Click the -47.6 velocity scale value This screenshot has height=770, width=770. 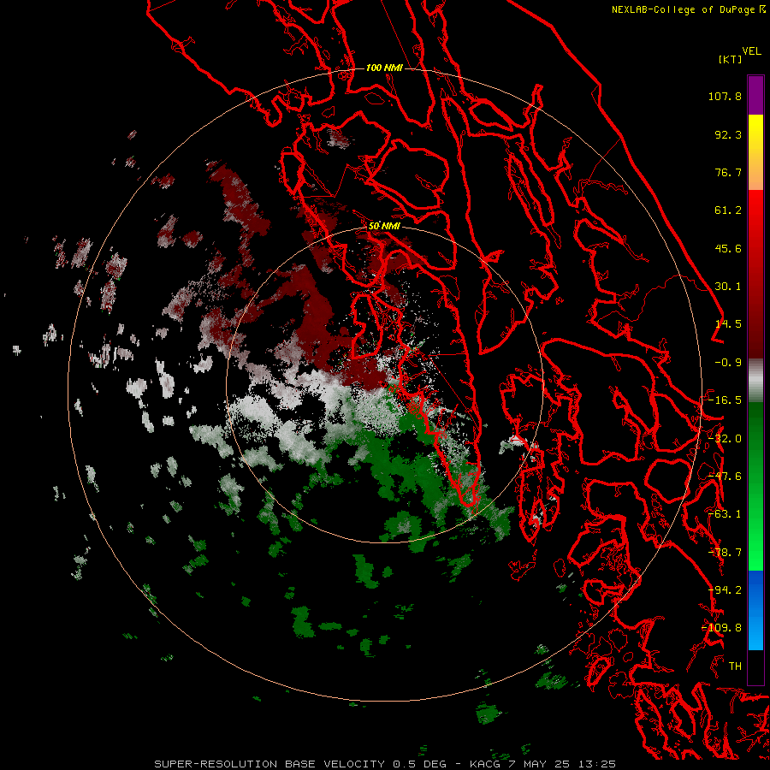725,477
